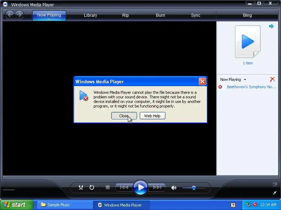Close the error dialog with red X
Viewport: 281px width, 210px height.
click(x=202, y=82)
